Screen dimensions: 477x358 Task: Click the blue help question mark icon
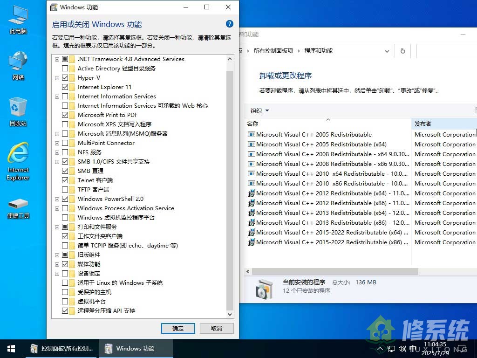click(229, 24)
